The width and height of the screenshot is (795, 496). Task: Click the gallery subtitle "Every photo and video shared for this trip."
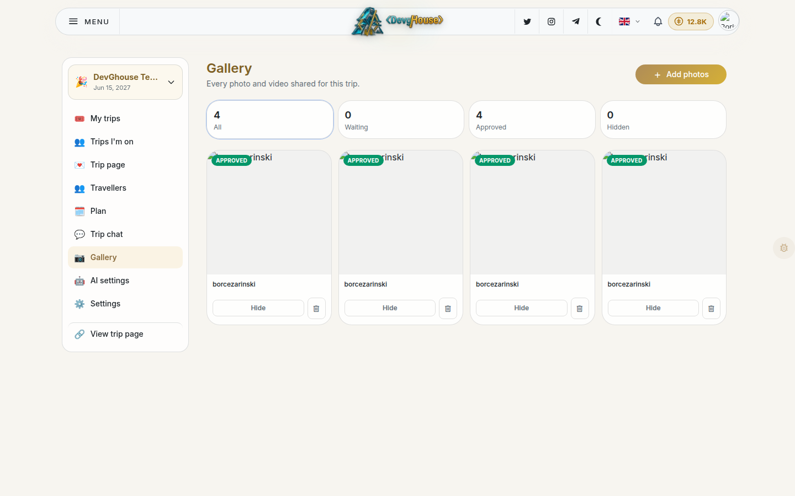[x=283, y=84]
